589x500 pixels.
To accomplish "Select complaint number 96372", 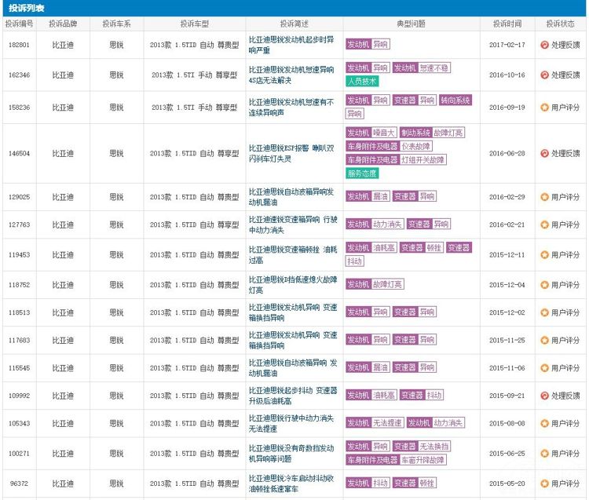I will point(19,484).
